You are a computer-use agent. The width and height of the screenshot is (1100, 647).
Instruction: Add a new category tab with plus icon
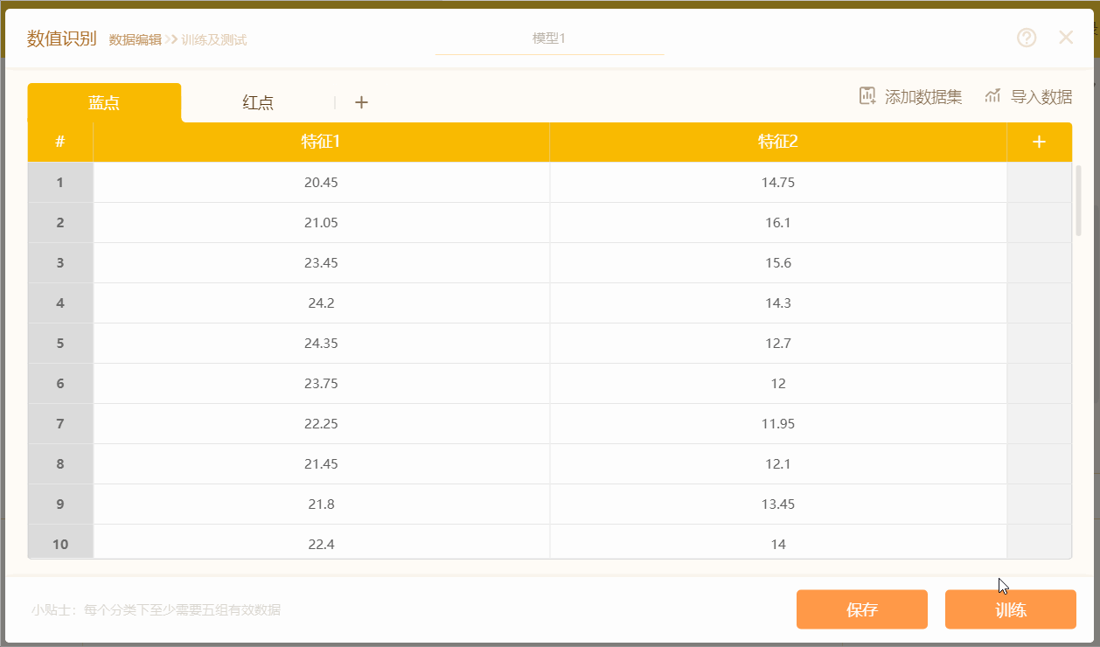(x=361, y=102)
